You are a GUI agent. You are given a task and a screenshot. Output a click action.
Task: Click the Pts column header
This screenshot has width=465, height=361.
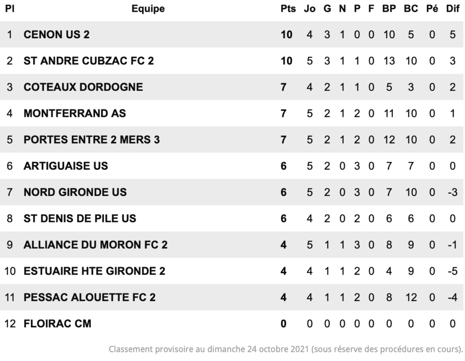288,9
